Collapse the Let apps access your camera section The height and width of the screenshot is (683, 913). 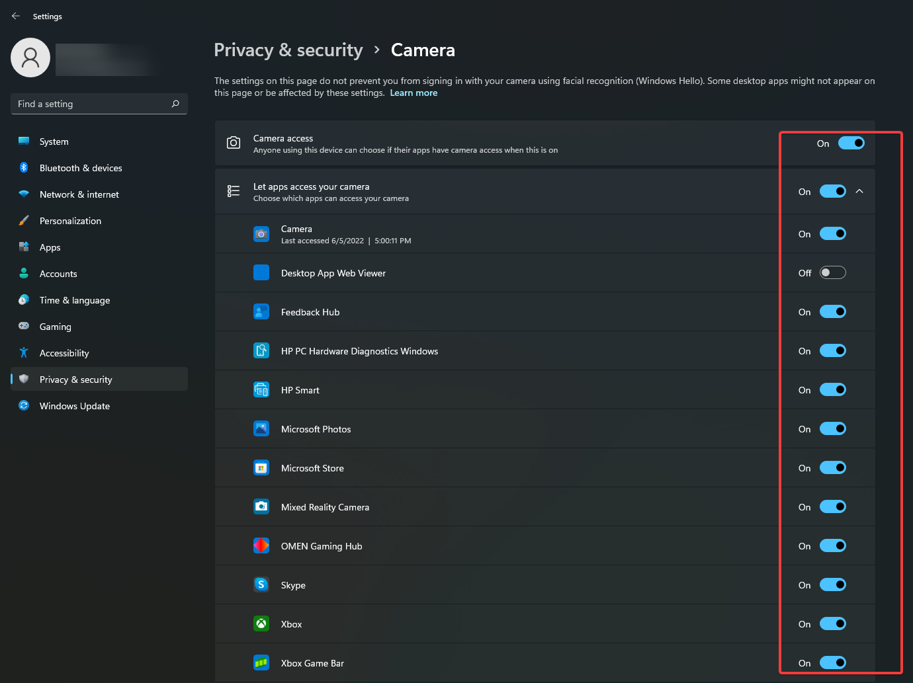(x=859, y=191)
